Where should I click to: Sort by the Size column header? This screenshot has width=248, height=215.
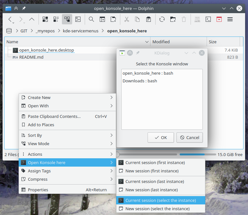[223, 42]
